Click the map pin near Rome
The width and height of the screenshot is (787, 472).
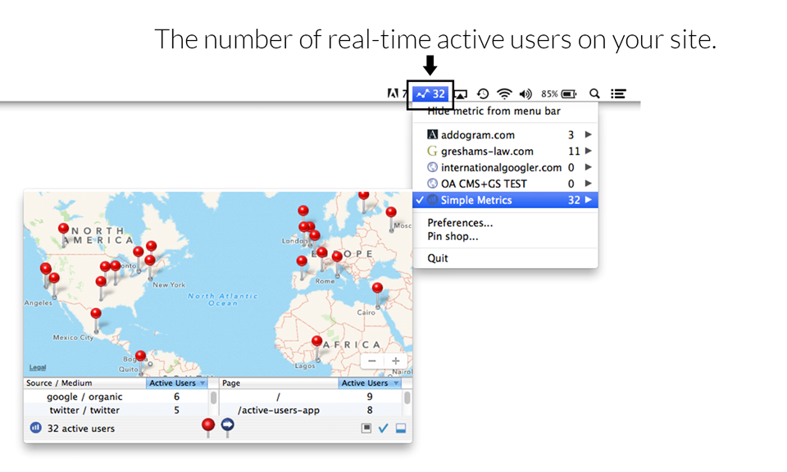point(337,256)
